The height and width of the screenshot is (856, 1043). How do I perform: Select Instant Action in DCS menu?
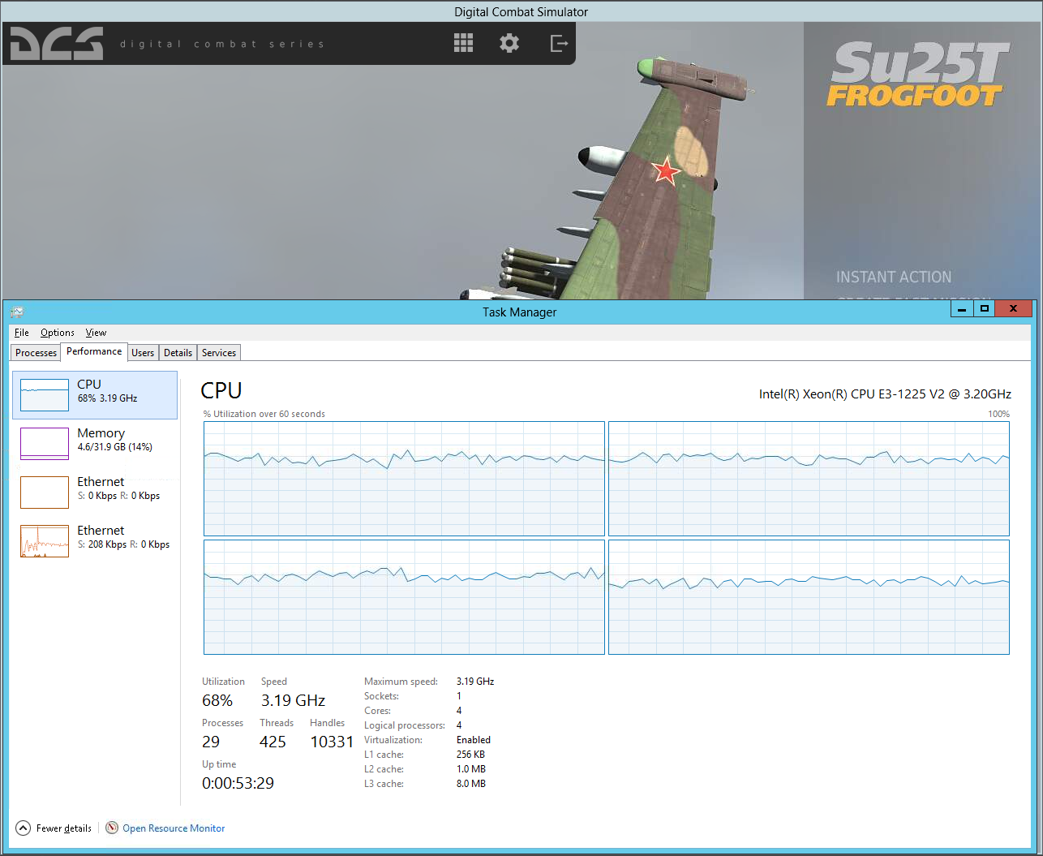click(x=894, y=277)
